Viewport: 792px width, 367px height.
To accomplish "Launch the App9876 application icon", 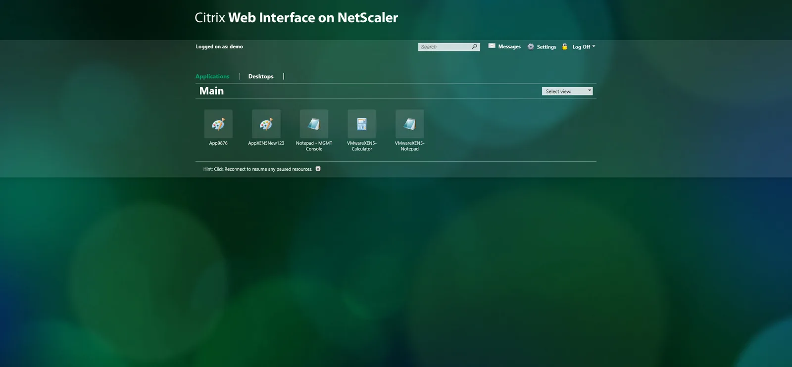I will coord(218,124).
